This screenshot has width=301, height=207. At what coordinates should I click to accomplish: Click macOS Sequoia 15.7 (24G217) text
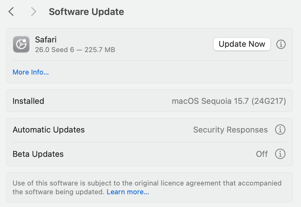[x=229, y=101]
